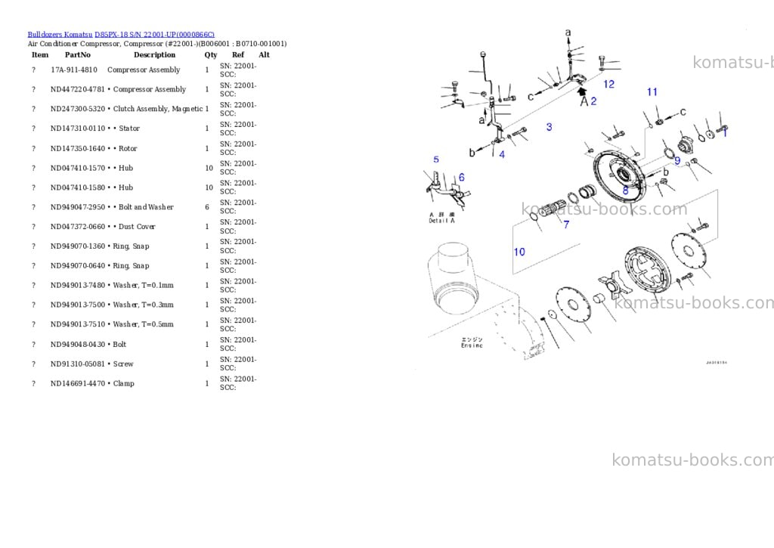
Task: Click diagram callout number 2
Action: [x=593, y=101]
